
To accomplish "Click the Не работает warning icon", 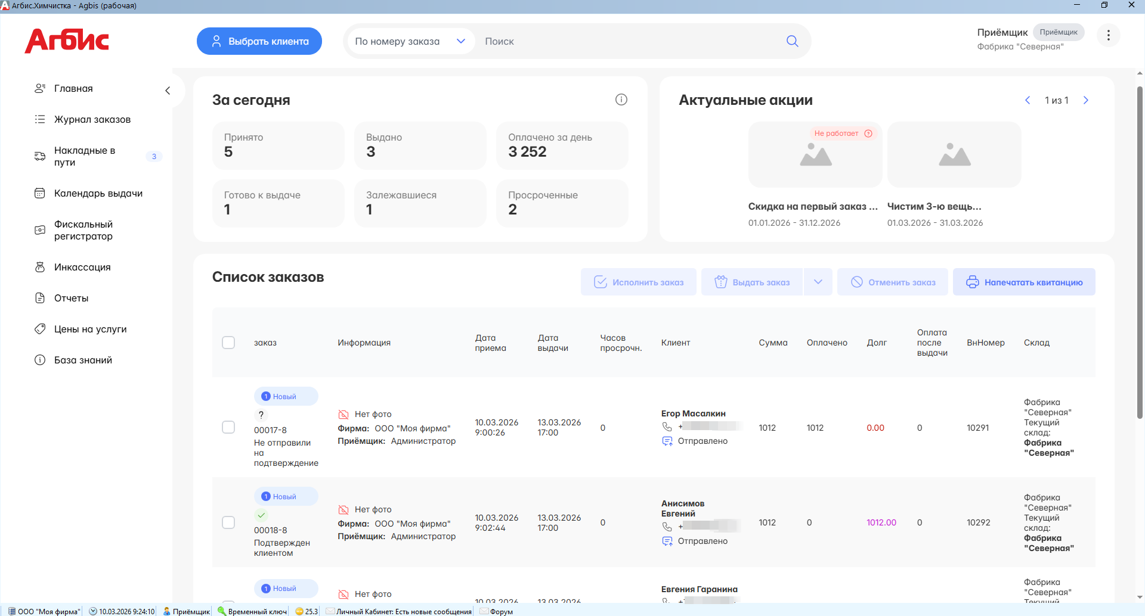I will (868, 133).
